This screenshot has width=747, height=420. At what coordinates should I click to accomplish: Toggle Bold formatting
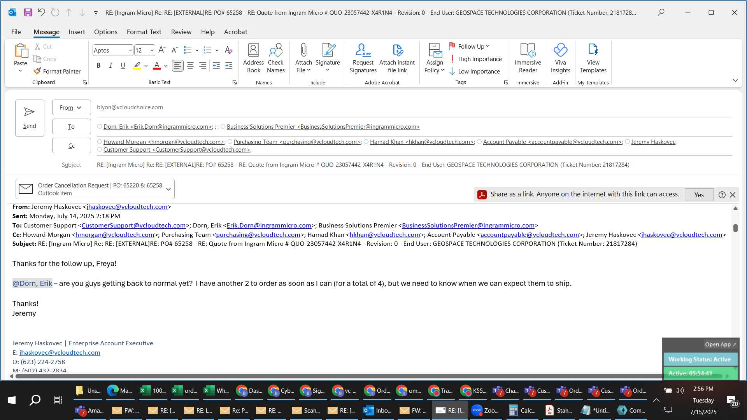point(98,65)
